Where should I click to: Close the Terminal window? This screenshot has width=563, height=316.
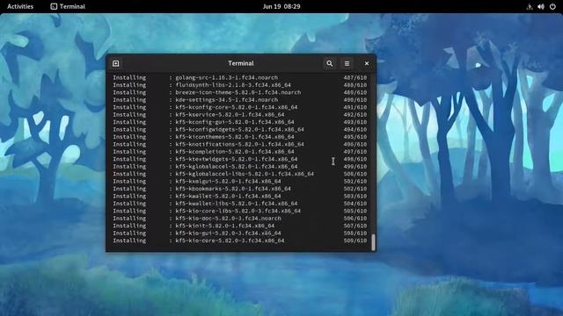367,63
